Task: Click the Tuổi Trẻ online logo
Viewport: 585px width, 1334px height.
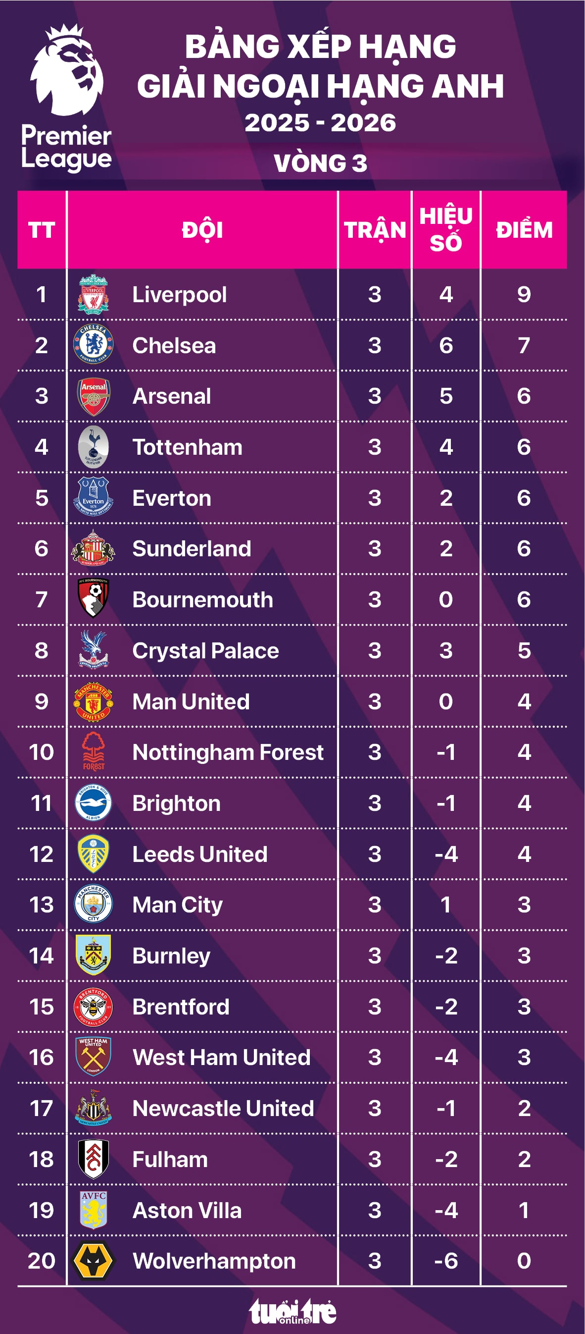Action: click(x=293, y=1311)
